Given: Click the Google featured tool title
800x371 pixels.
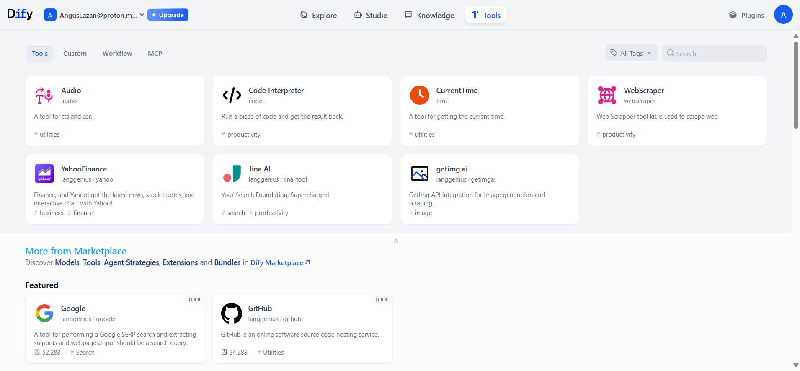Looking at the screenshot, I should click(x=73, y=309).
